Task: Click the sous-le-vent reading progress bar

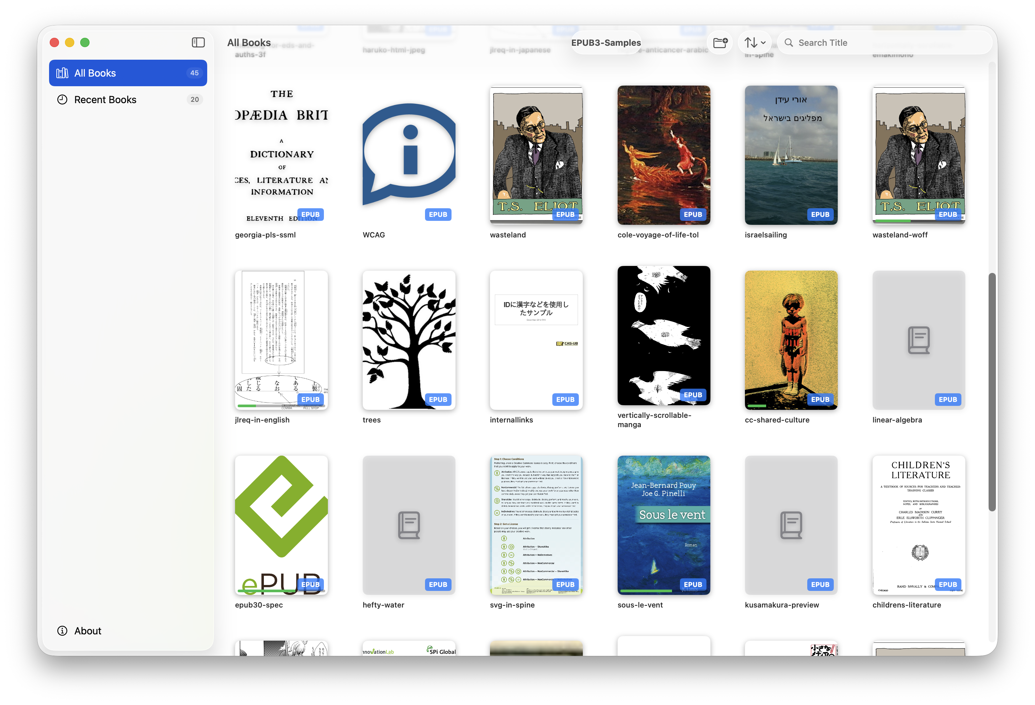Action: 646,591
